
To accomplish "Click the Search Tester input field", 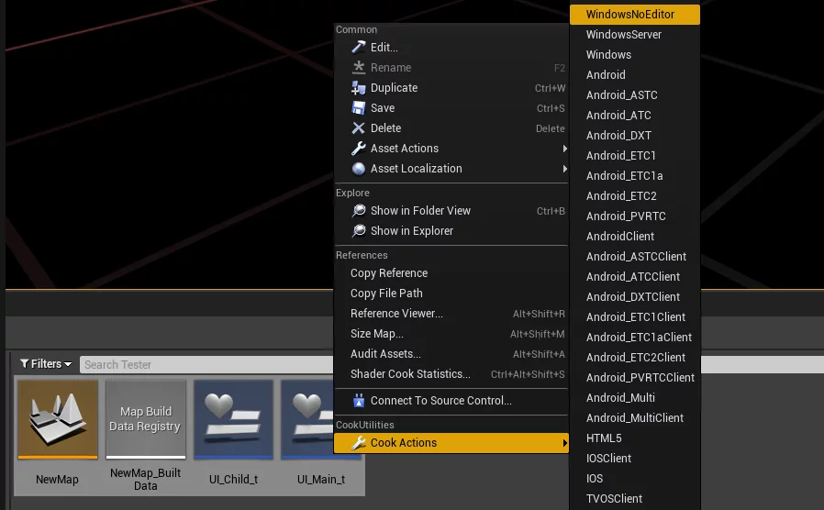I will pyautogui.click(x=206, y=364).
